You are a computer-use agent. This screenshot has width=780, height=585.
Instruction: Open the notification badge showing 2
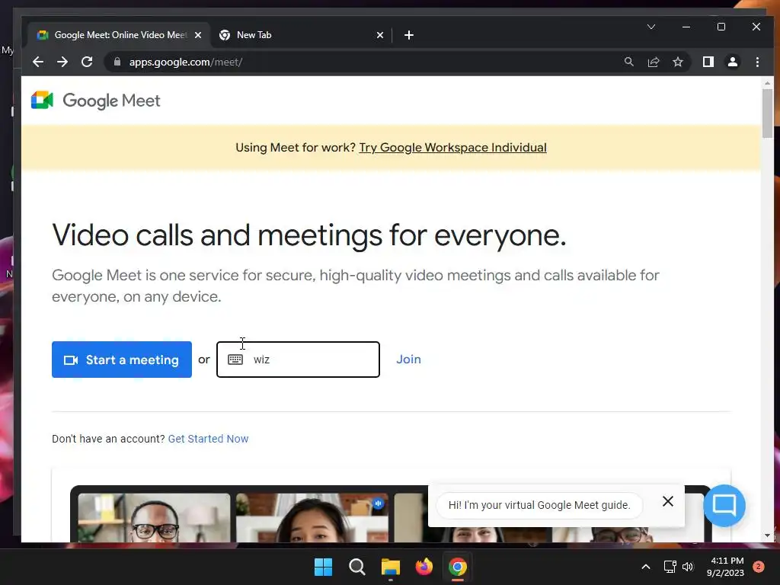[x=759, y=567]
